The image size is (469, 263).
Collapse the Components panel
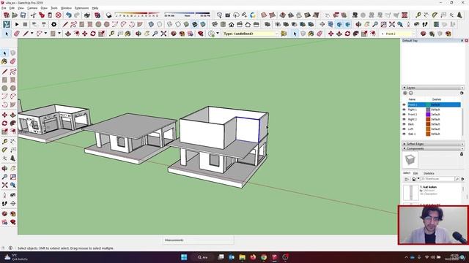(x=405, y=148)
